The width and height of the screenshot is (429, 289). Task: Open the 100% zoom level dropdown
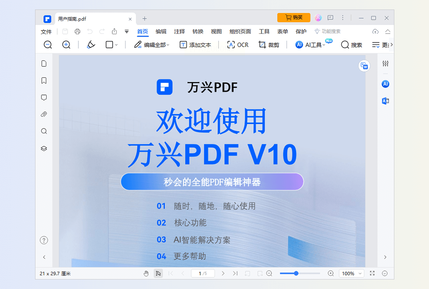click(x=351, y=273)
